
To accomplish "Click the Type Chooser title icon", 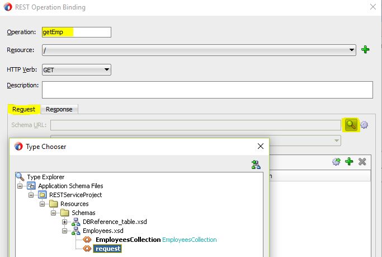I will pyautogui.click(x=18, y=147).
